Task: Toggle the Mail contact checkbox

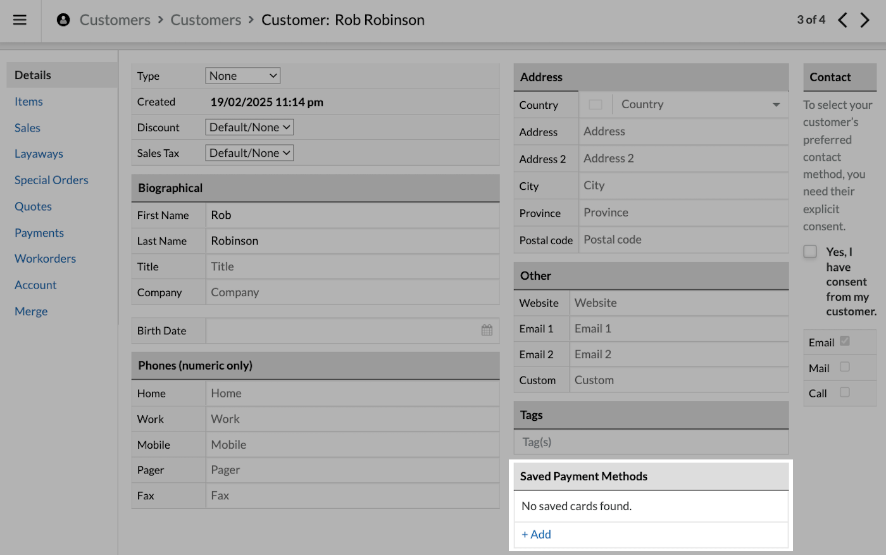Action: coord(845,366)
